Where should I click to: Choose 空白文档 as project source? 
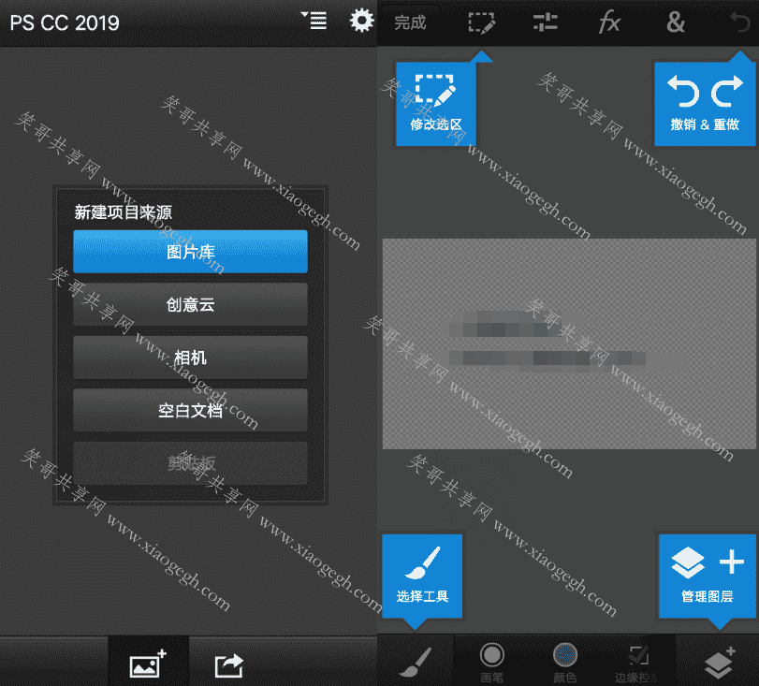(x=190, y=410)
